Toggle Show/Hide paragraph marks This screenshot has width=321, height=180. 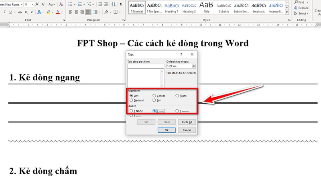(x=121, y=4)
